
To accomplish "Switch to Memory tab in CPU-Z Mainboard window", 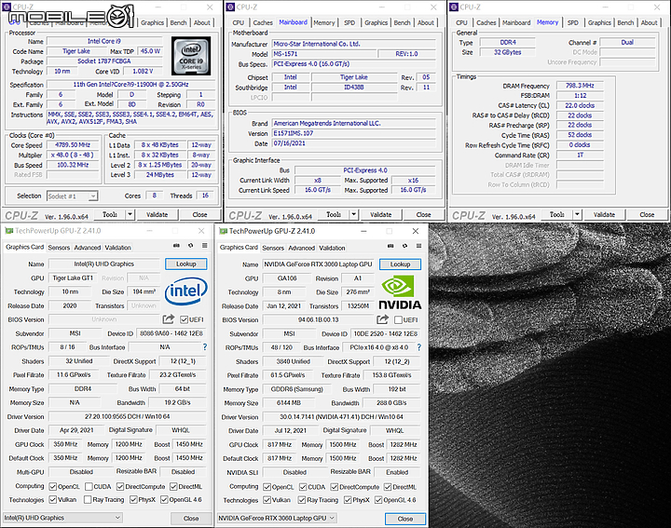I will coord(324,22).
